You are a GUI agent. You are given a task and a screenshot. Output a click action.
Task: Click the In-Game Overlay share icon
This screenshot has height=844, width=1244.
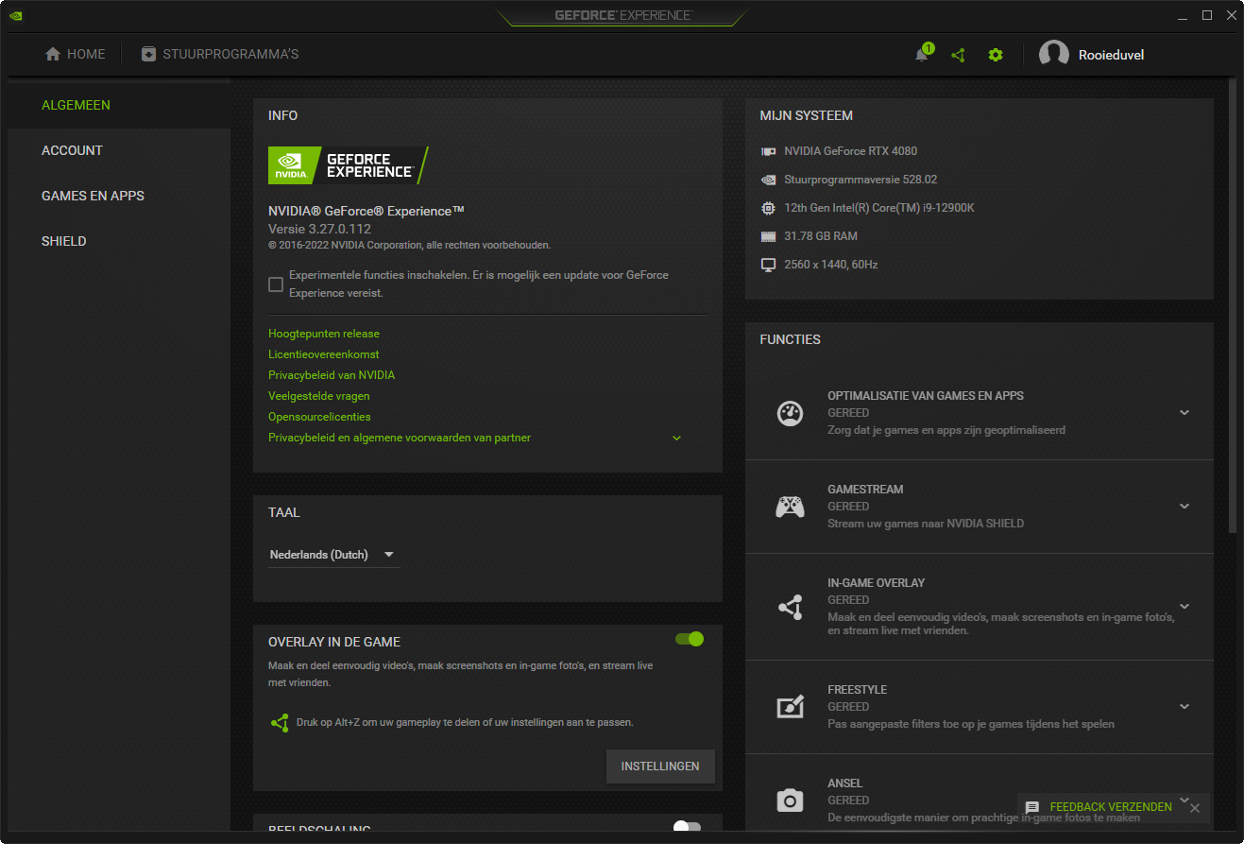tap(790, 607)
